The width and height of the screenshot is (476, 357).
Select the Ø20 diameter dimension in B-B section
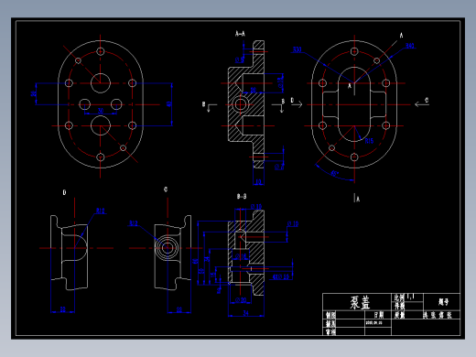click(x=241, y=300)
